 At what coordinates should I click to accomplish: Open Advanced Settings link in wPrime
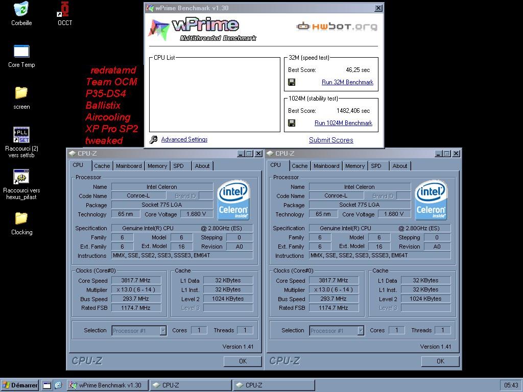coord(184,139)
